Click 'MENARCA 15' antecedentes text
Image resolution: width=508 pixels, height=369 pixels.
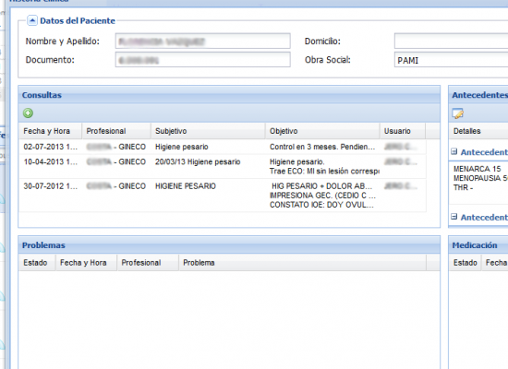point(478,169)
